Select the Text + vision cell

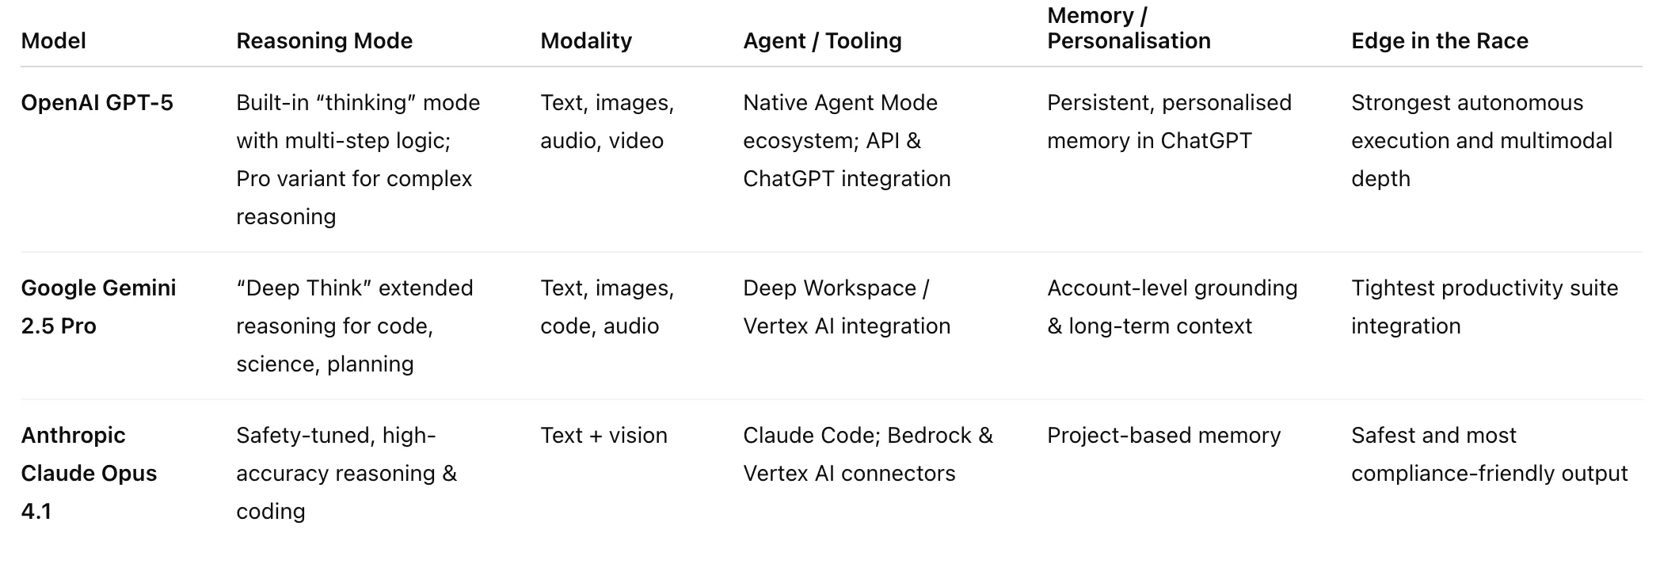click(603, 435)
